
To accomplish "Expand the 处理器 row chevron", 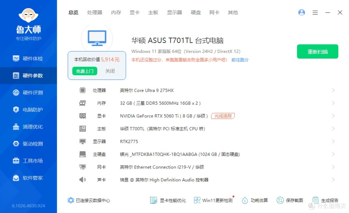I will pos(333,90).
